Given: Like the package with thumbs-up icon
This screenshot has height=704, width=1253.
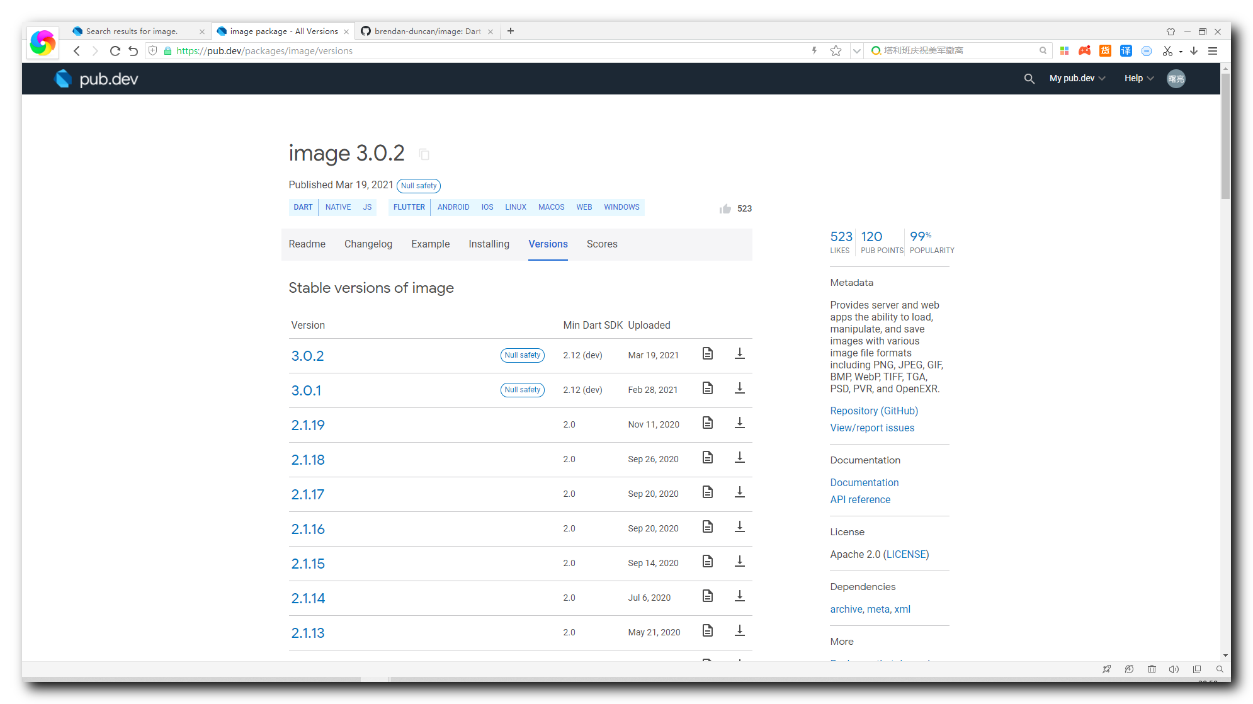Looking at the screenshot, I should (x=725, y=208).
